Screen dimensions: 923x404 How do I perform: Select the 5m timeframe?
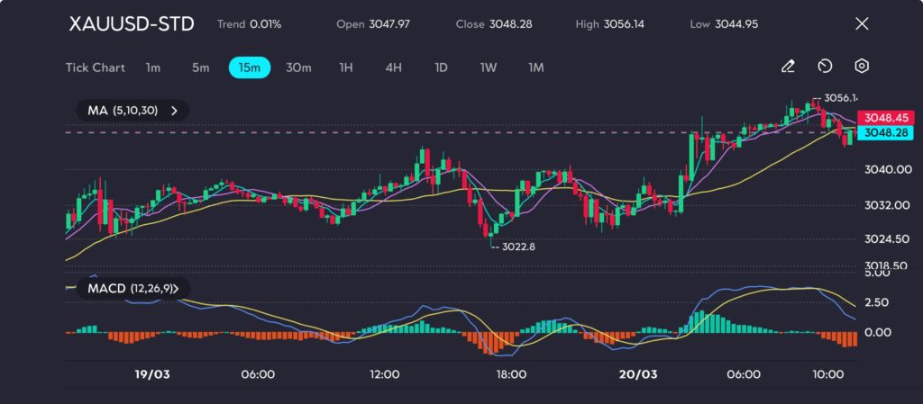point(200,67)
